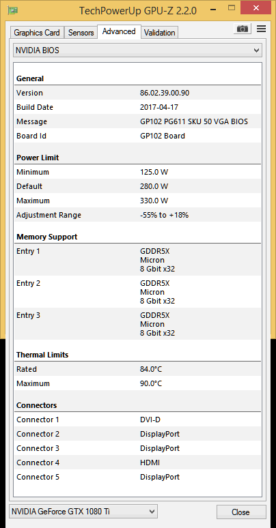
Task: Click the TechPowerUp GPU-Z 2.2.0 title bar
Action: [138, 10]
